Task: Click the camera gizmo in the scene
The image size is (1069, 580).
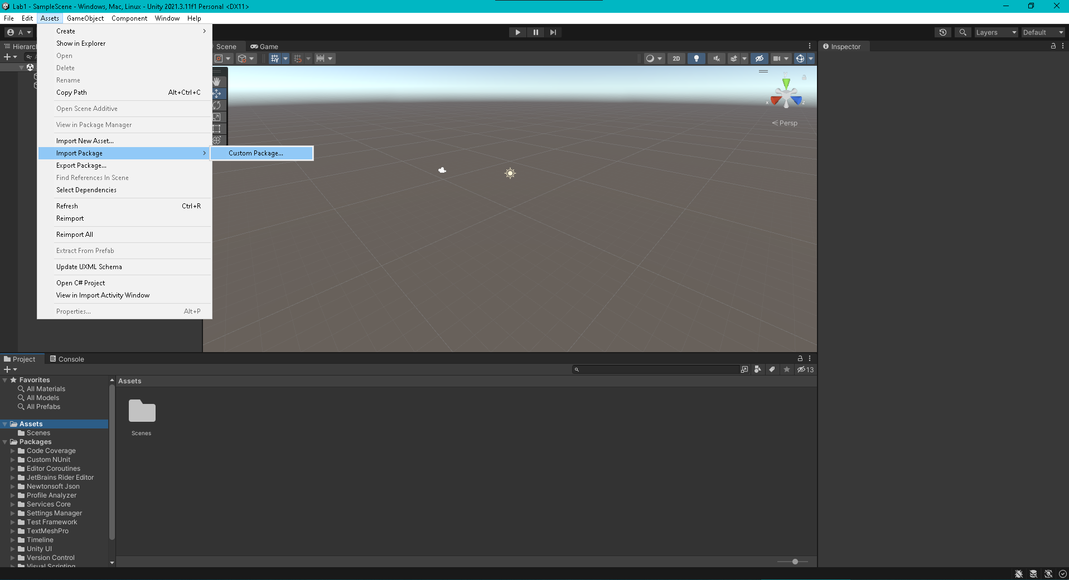Action: pos(442,170)
